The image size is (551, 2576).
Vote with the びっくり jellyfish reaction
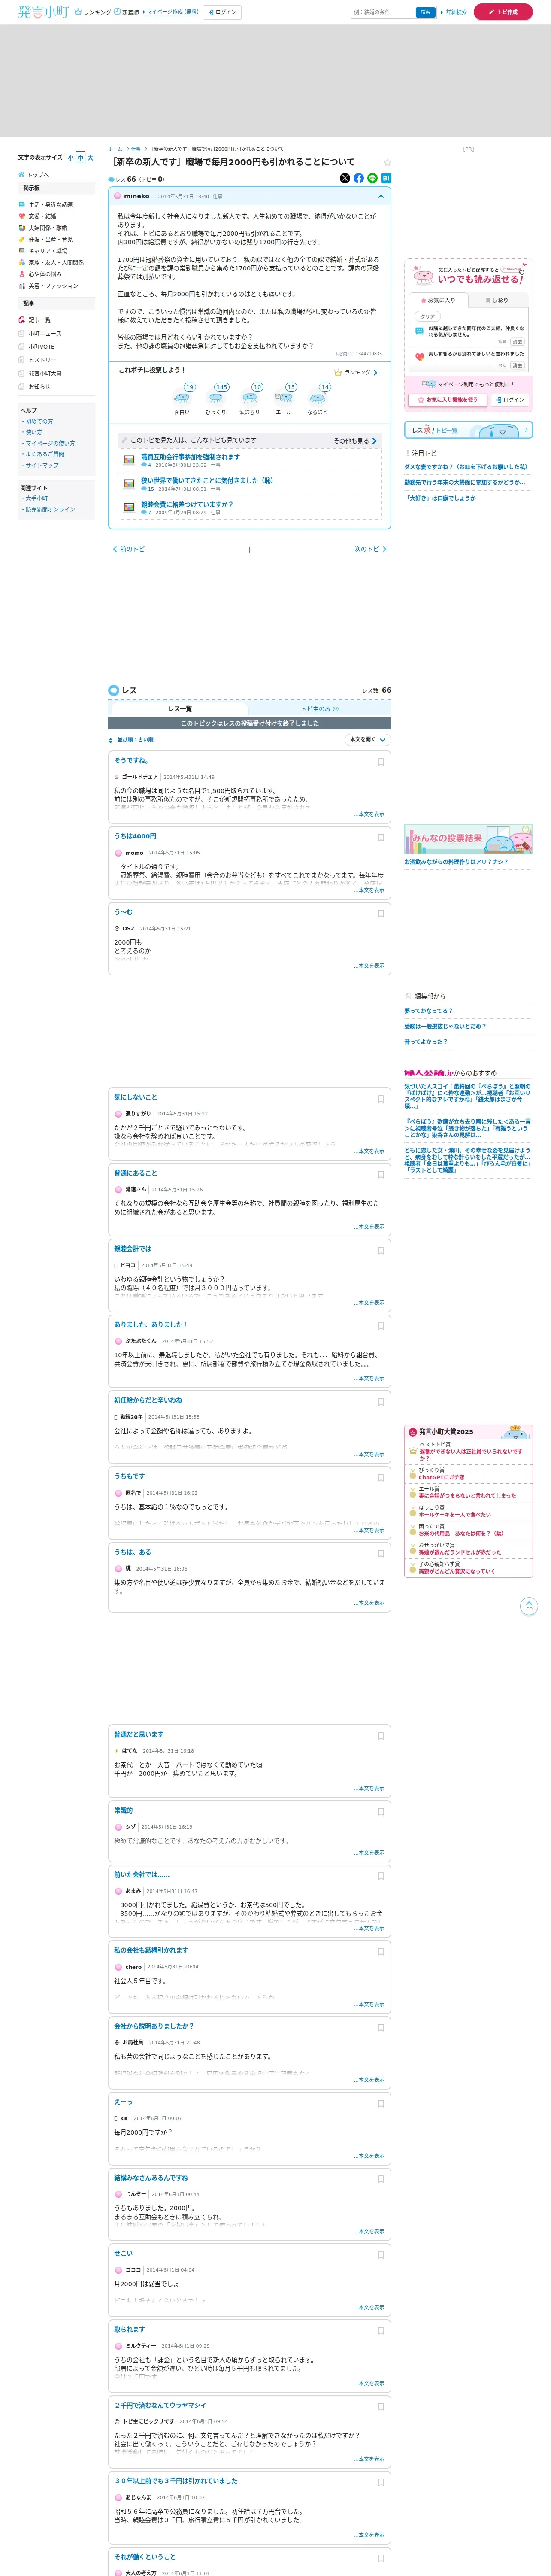216,397
